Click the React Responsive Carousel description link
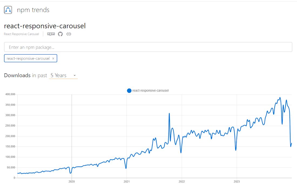The width and height of the screenshot is (297, 190). coord(21,34)
